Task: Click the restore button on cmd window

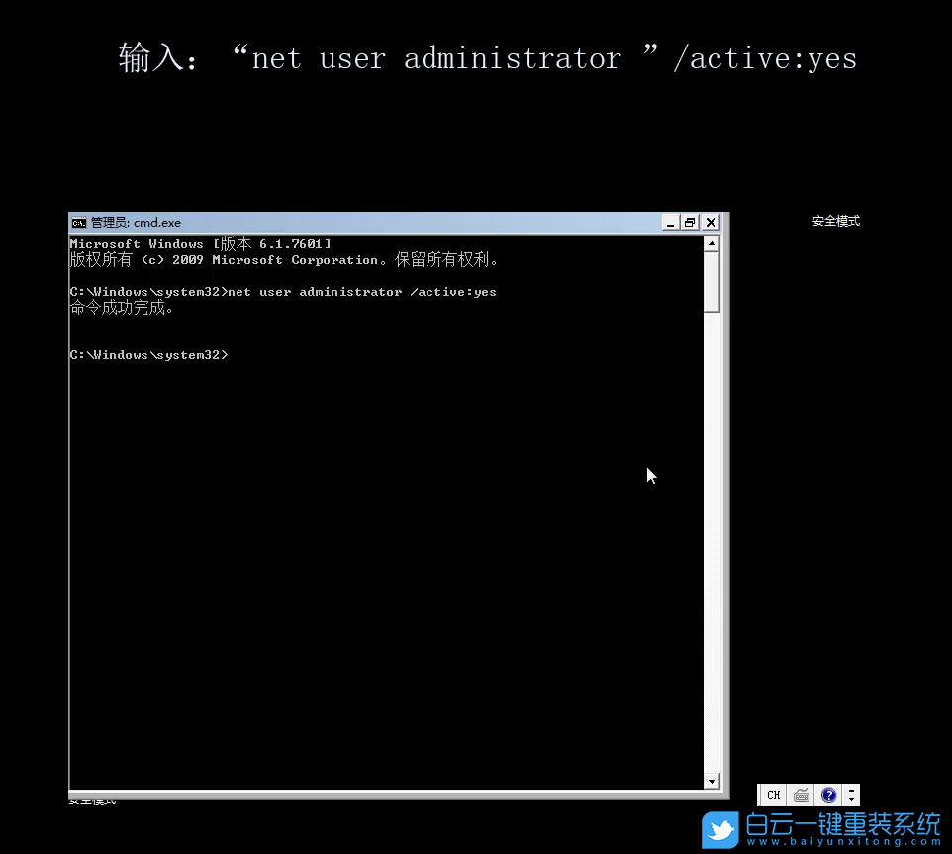Action: point(690,222)
